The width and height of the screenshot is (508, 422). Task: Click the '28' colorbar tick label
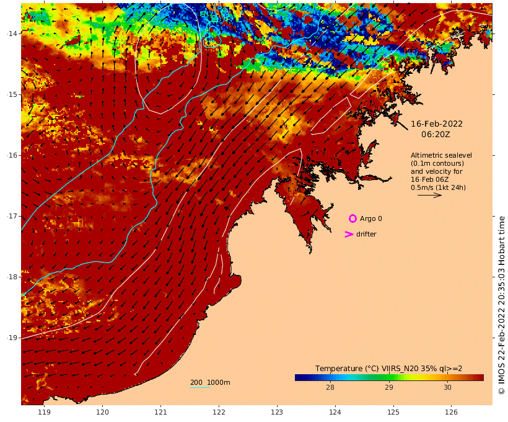coord(330,387)
